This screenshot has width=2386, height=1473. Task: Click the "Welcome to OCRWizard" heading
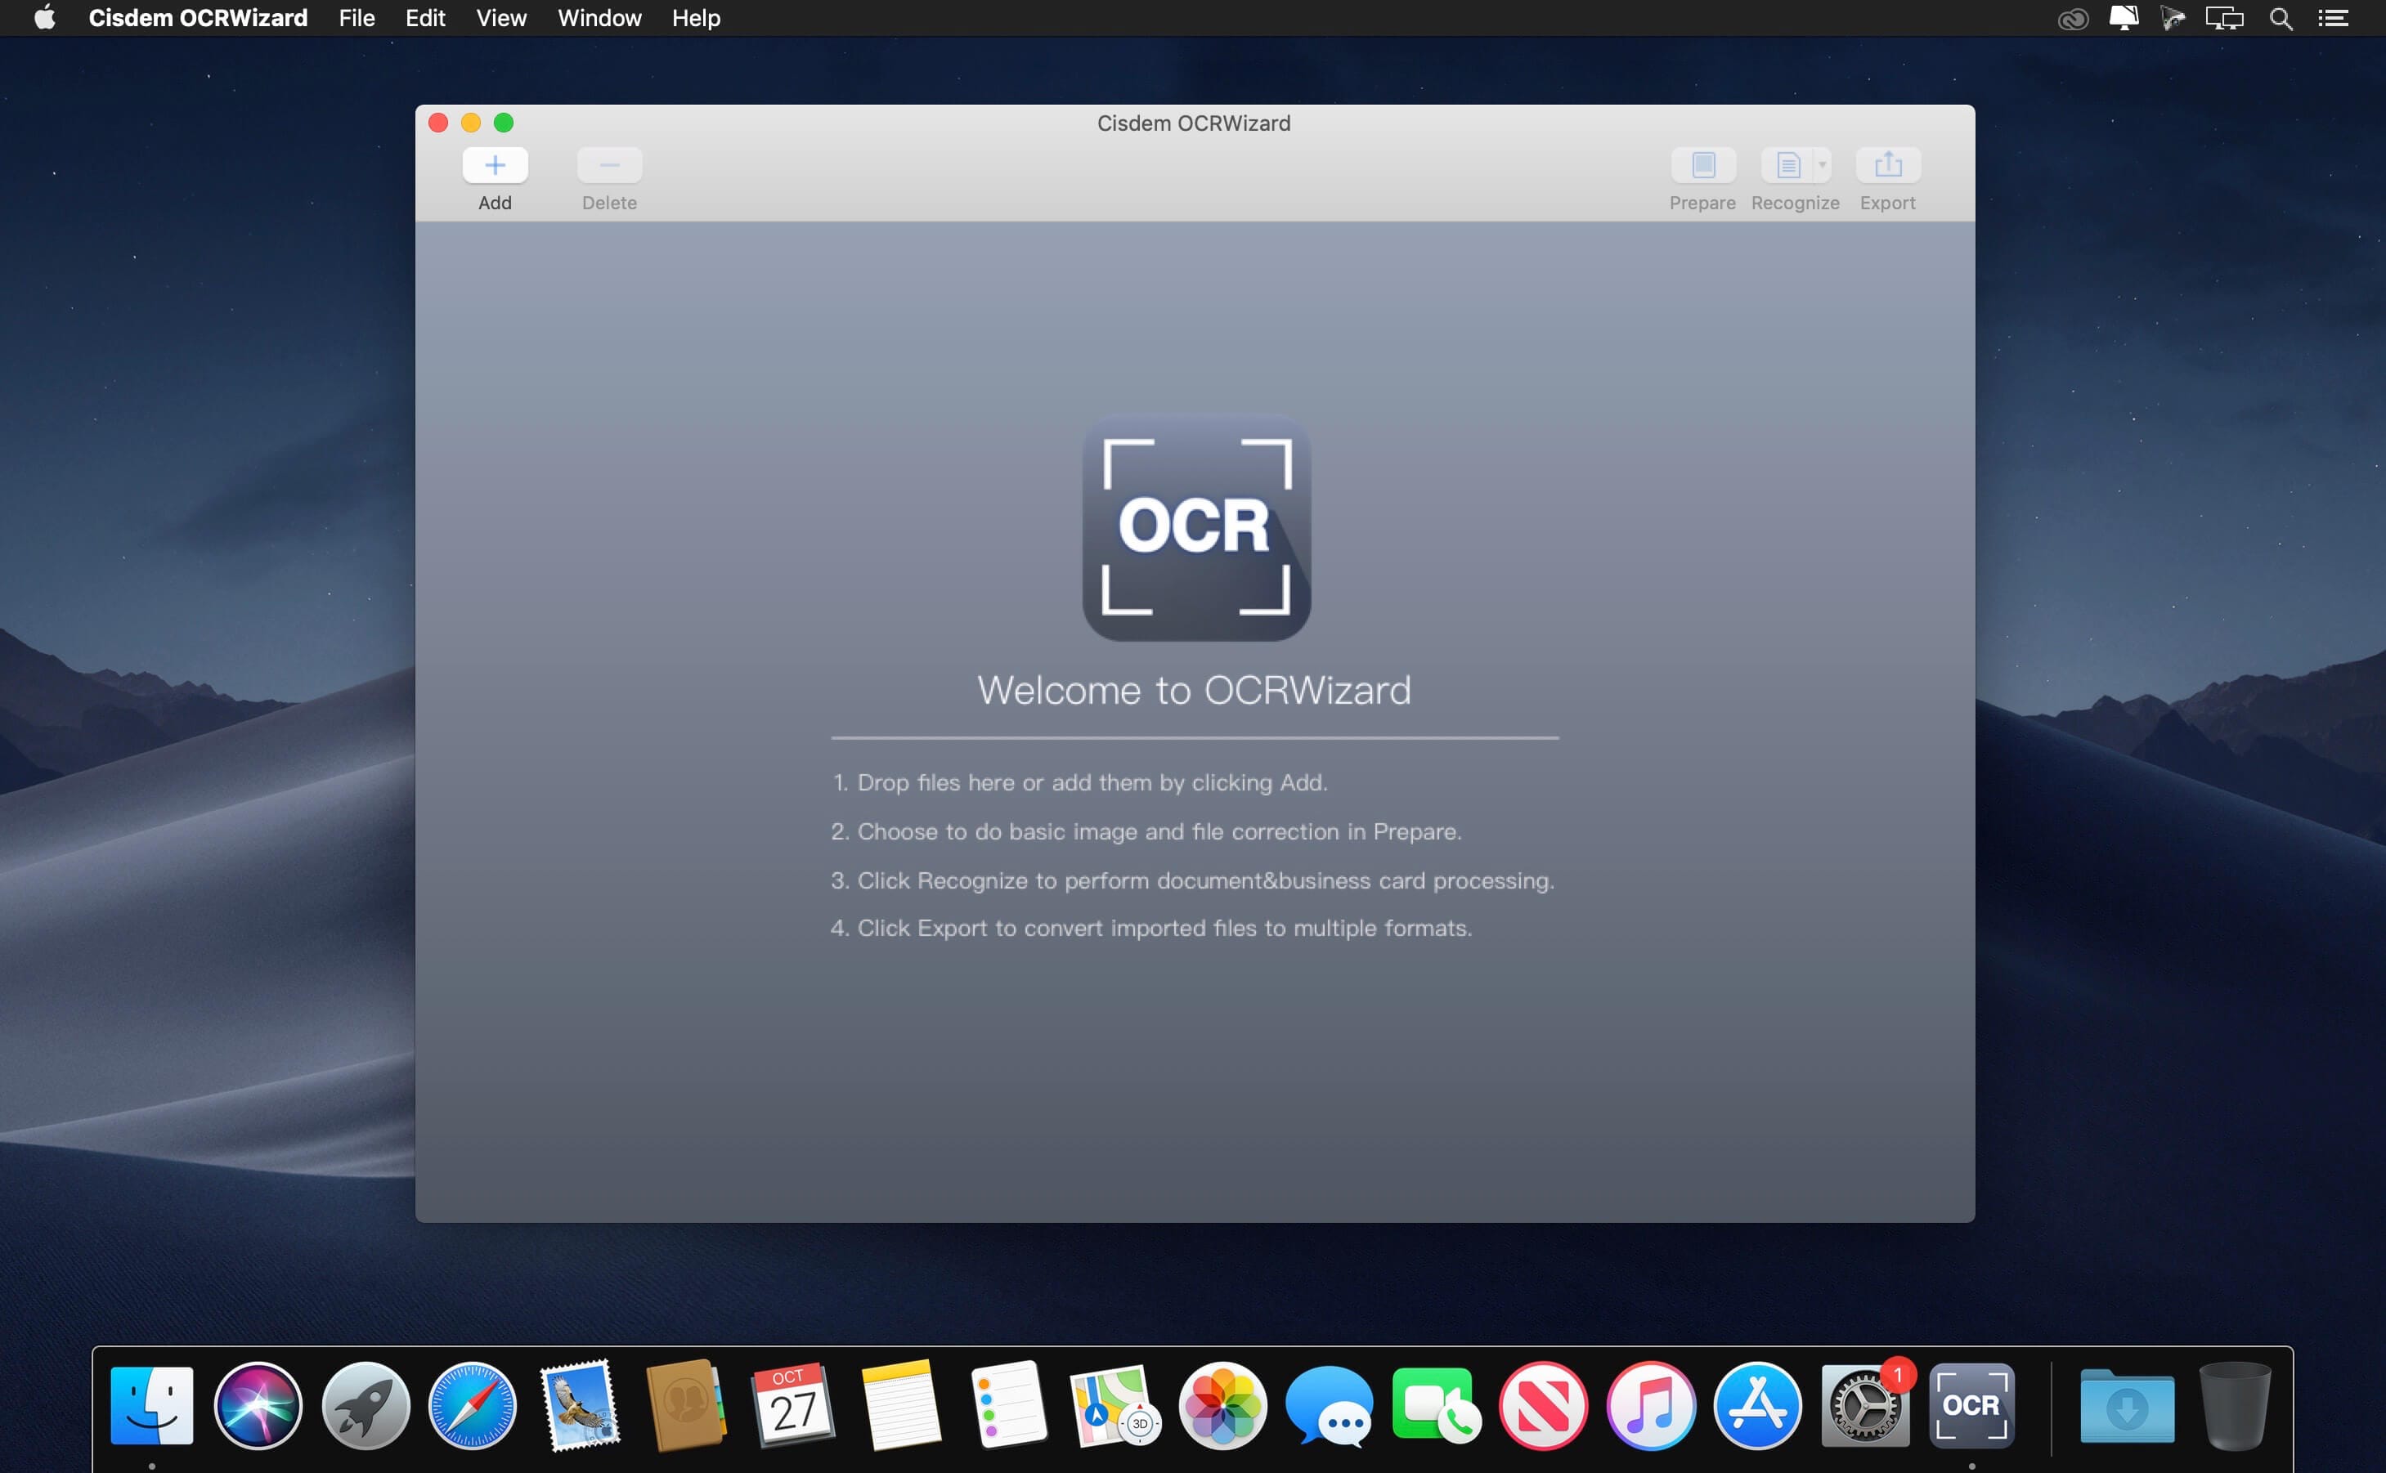[x=1195, y=690]
